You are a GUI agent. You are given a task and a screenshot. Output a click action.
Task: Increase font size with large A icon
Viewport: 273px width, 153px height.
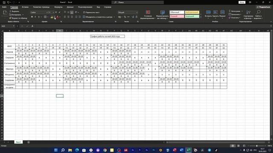coord(56,12)
